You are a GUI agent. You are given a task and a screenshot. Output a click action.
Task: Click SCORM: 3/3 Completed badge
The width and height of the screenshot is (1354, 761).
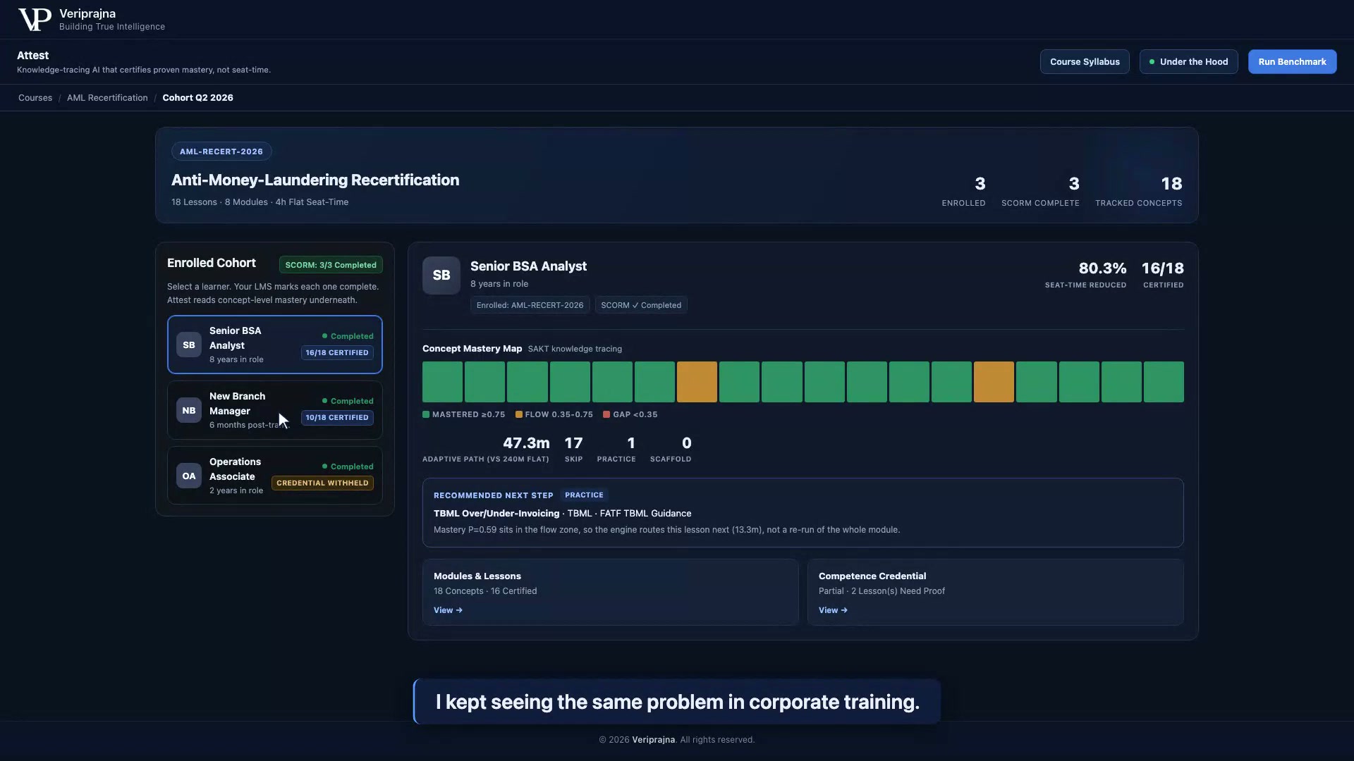coord(331,265)
